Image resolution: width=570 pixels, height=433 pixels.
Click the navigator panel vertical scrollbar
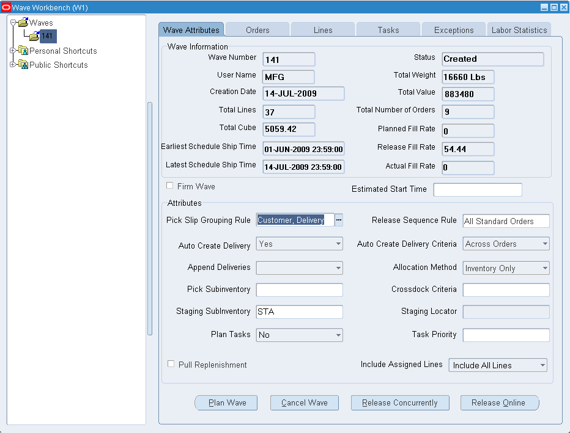click(150, 219)
